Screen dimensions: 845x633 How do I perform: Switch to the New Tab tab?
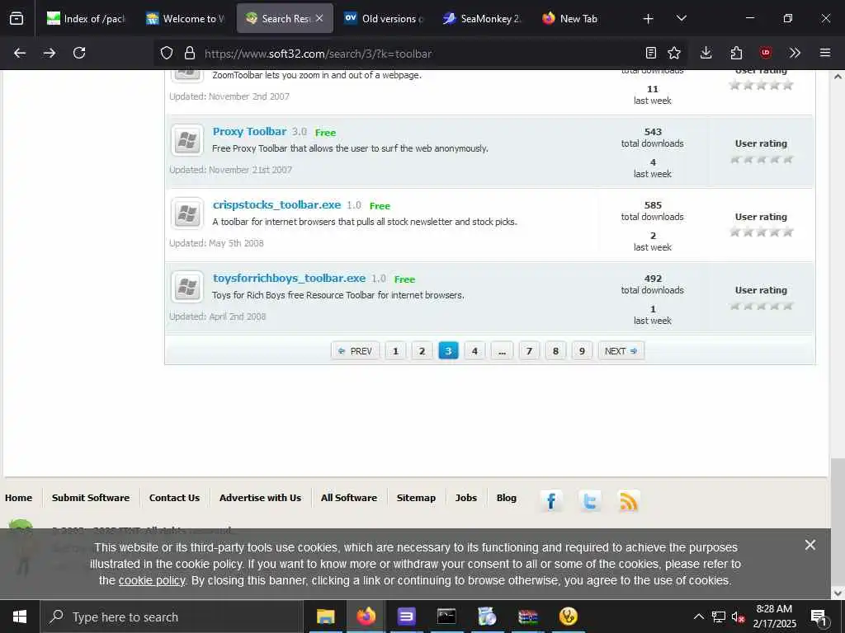pos(579,18)
